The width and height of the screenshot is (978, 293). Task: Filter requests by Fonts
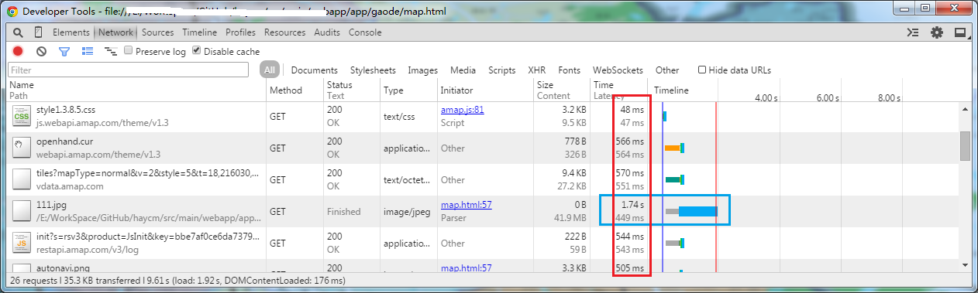(x=569, y=70)
